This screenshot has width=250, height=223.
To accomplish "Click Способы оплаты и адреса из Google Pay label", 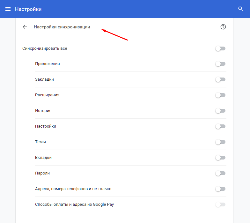I will pos(75,204).
